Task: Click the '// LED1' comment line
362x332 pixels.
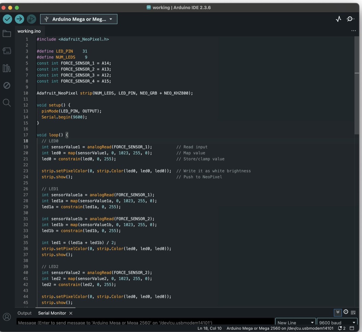Action: click(x=50, y=189)
